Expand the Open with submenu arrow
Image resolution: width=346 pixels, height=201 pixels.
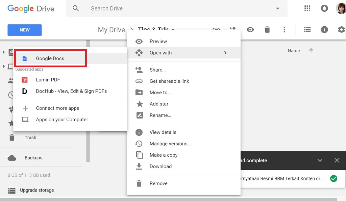click(225, 53)
